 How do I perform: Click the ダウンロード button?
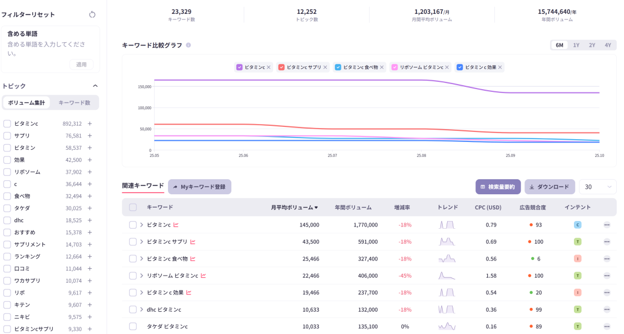549,186
